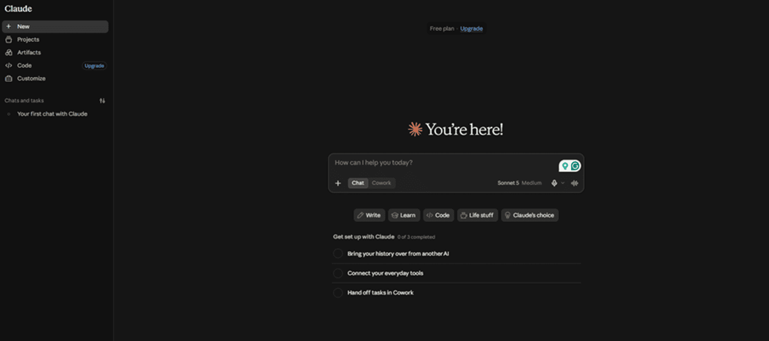This screenshot has height=341, width=769.
Task: Select the Write suggestion chip
Action: [369, 215]
